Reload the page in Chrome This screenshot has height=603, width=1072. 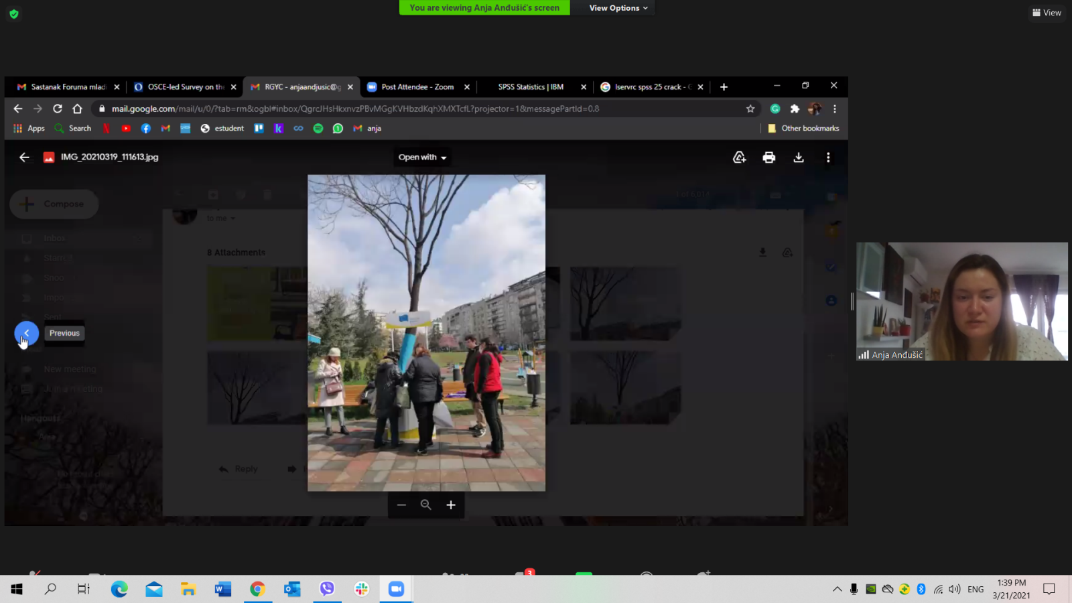[x=58, y=109]
